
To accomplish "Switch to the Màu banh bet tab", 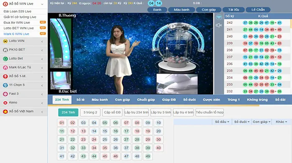I will pos(100,100).
